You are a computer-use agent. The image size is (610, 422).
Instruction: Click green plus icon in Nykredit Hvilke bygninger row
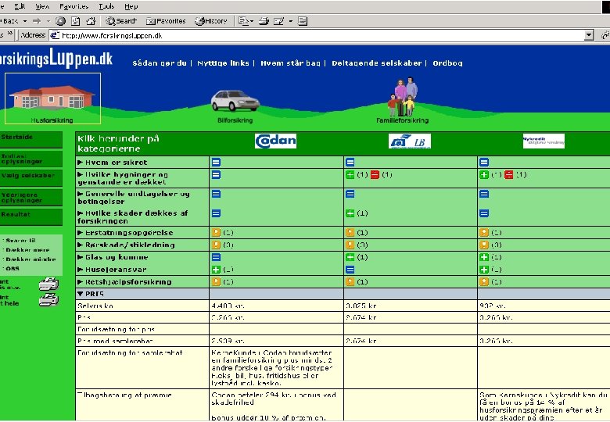pos(484,175)
